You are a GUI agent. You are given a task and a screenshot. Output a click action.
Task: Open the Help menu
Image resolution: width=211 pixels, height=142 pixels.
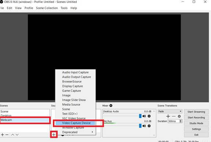(74, 8)
